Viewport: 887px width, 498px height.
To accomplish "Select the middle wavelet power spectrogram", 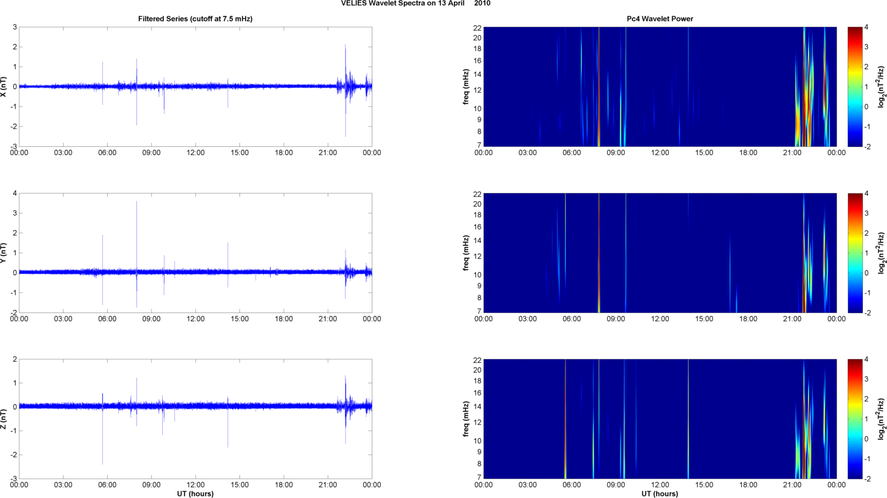I will pos(660,253).
